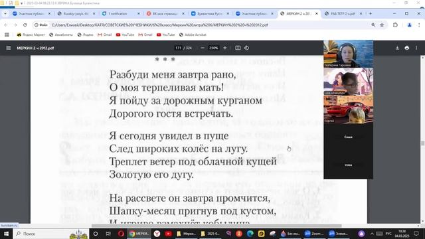The height and width of the screenshot is (239, 425).
Task: Switch to the Буквистика tab
Action: 210,13
